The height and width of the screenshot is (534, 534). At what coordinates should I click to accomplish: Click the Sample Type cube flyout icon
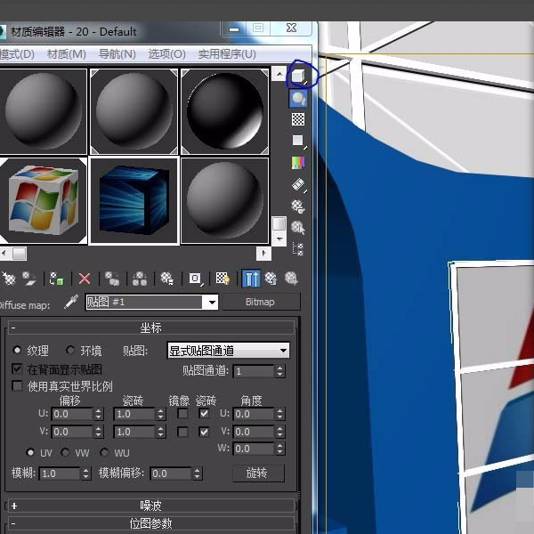click(299, 77)
